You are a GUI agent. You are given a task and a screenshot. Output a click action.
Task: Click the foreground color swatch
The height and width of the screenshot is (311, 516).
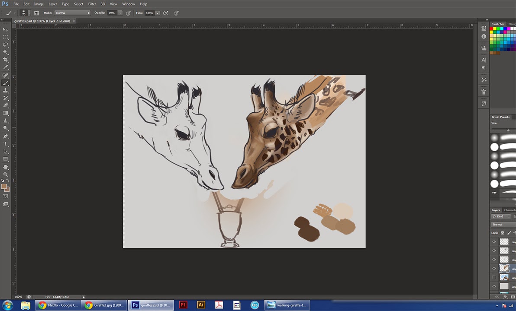[4, 187]
